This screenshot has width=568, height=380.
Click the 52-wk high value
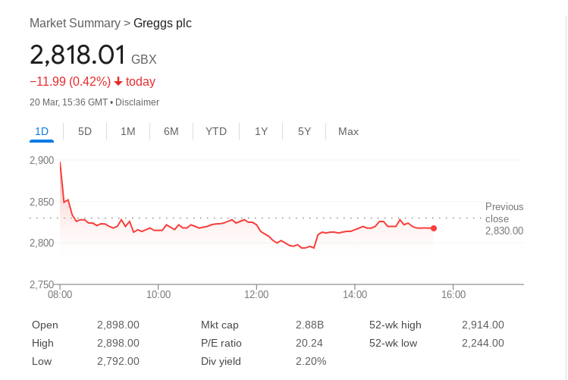coord(483,325)
